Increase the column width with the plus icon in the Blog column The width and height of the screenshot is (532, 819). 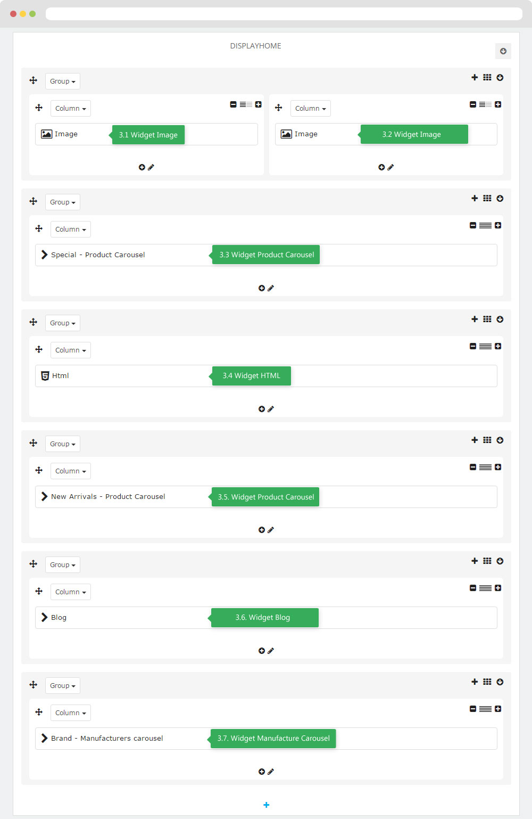(498, 588)
